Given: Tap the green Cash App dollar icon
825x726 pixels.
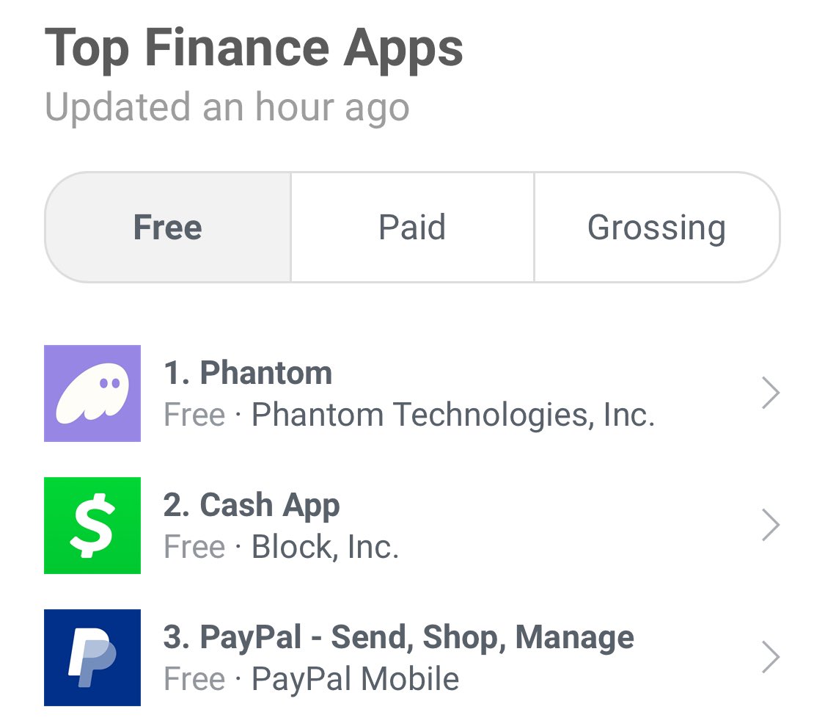Looking at the screenshot, I should pos(92,526).
